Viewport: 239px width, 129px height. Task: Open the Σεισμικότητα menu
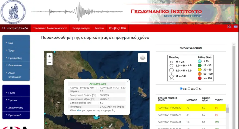pos(81,28)
